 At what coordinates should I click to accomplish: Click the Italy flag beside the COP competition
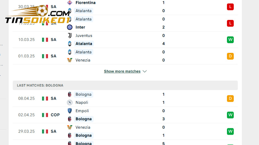(x=45, y=115)
